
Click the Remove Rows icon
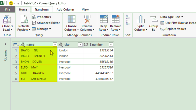[x=115, y=19]
